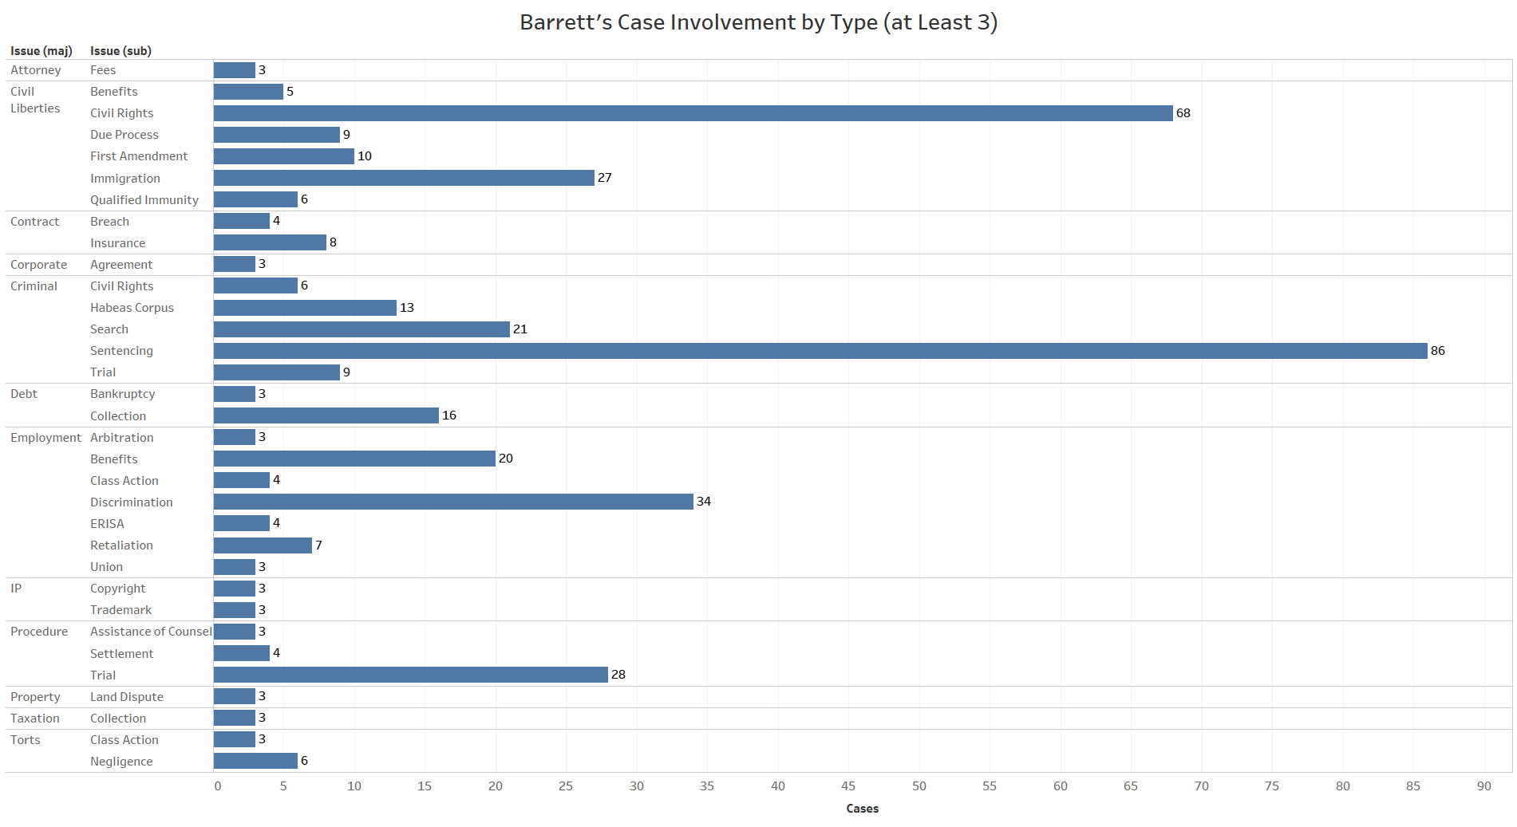The height and width of the screenshot is (827, 1517).
Task: Click the Procedure Trial bar showing 28
Action: (x=410, y=675)
